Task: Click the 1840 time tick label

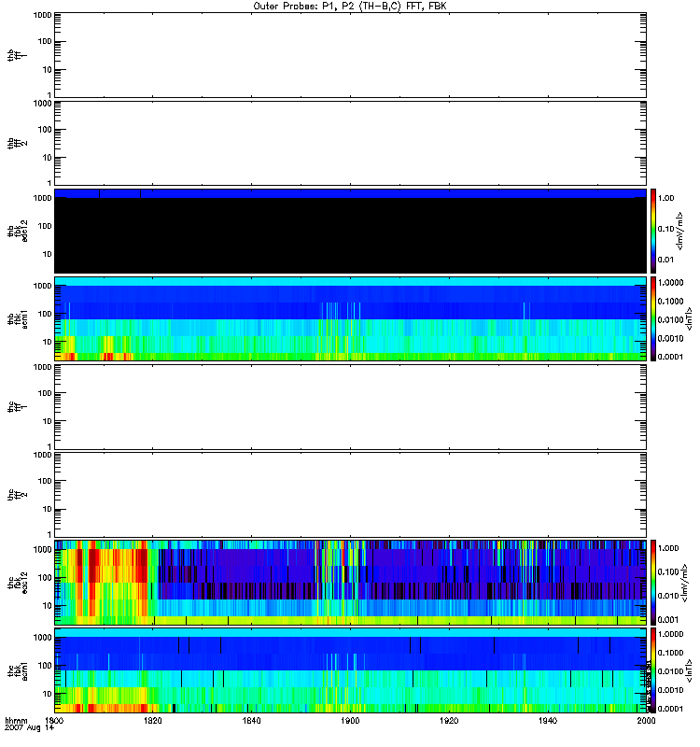Action: [x=252, y=722]
